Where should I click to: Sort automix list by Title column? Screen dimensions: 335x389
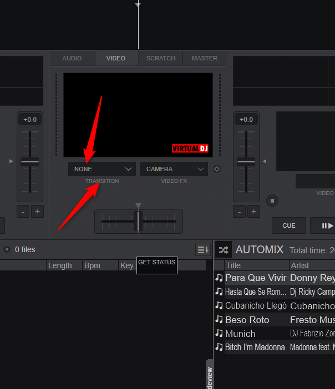click(x=257, y=265)
